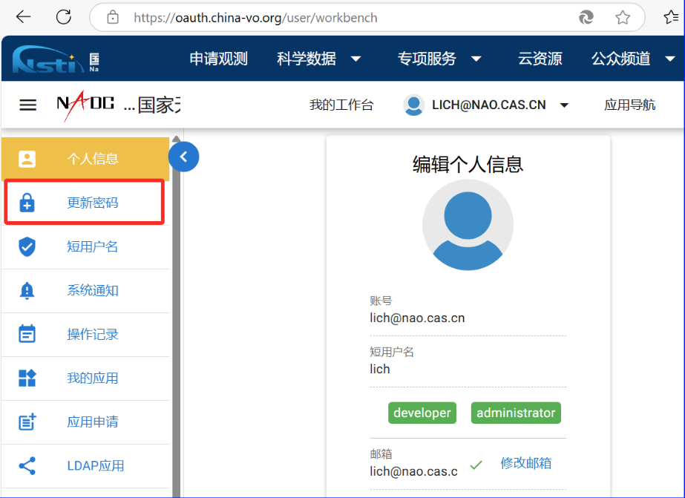Click the 修改邮箱 link
Screen dimensions: 685x498
(x=525, y=463)
